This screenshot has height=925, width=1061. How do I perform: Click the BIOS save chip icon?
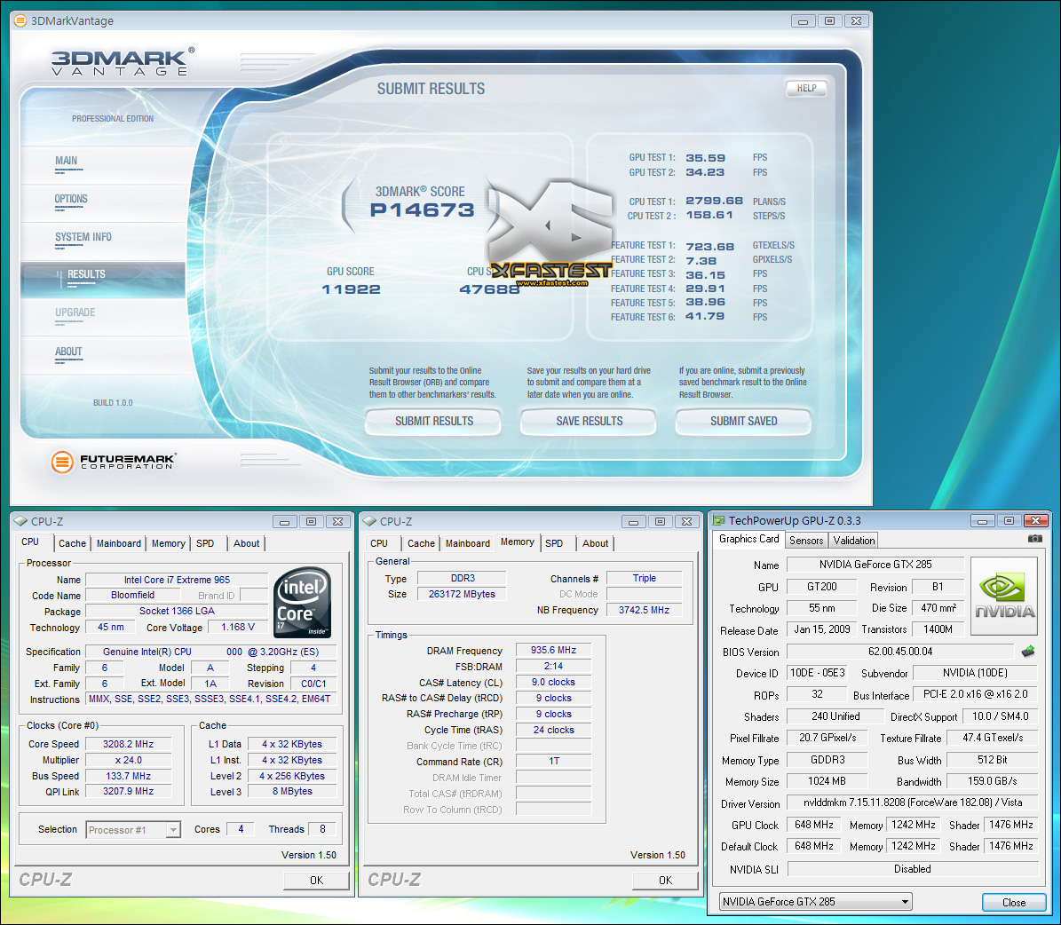point(1028,652)
